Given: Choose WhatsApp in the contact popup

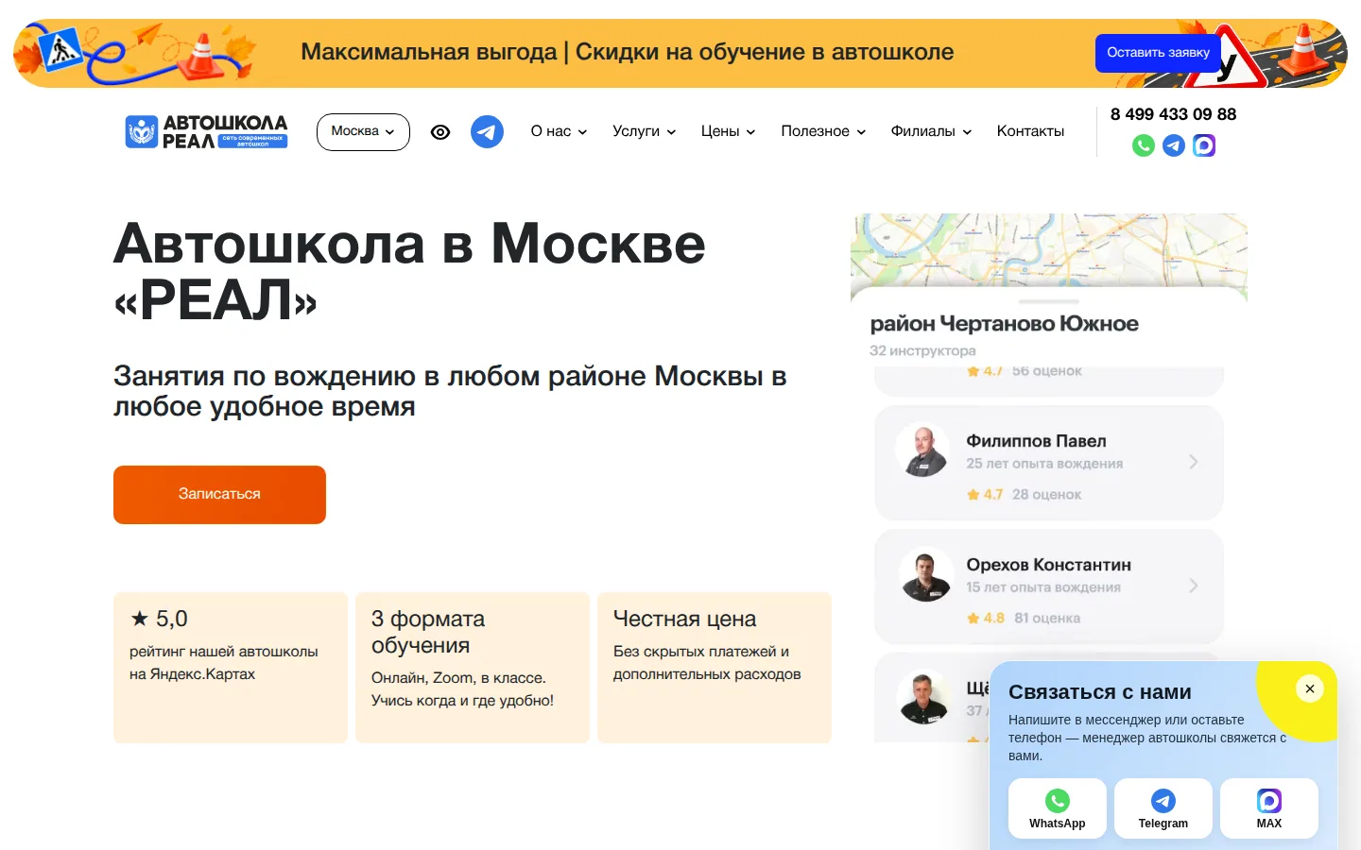Looking at the screenshot, I should click(x=1058, y=808).
